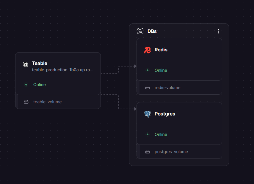This screenshot has height=184, width=254.
Task: Click Teable's Online status text
Action: (x=40, y=85)
